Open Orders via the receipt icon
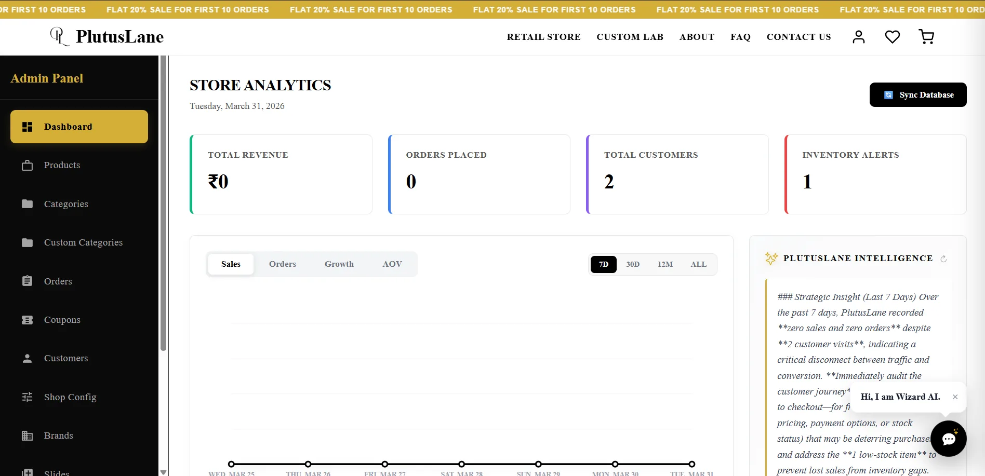This screenshot has width=985, height=476. click(x=27, y=281)
